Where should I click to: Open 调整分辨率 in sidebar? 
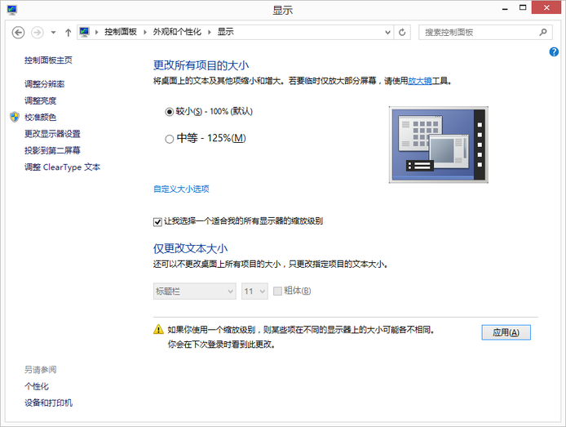(44, 84)
